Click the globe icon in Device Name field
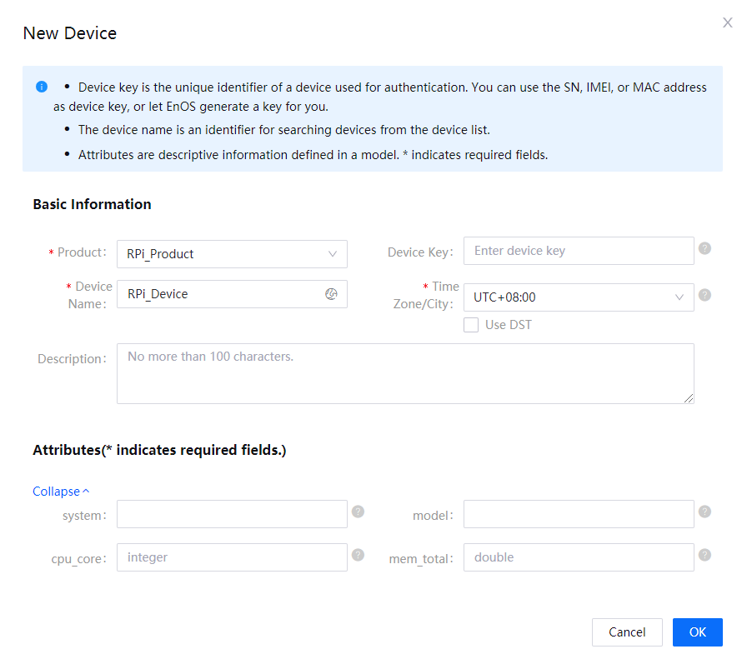Image resolution: width=747 pixels, height=664 pixels. tap(331, 294)
